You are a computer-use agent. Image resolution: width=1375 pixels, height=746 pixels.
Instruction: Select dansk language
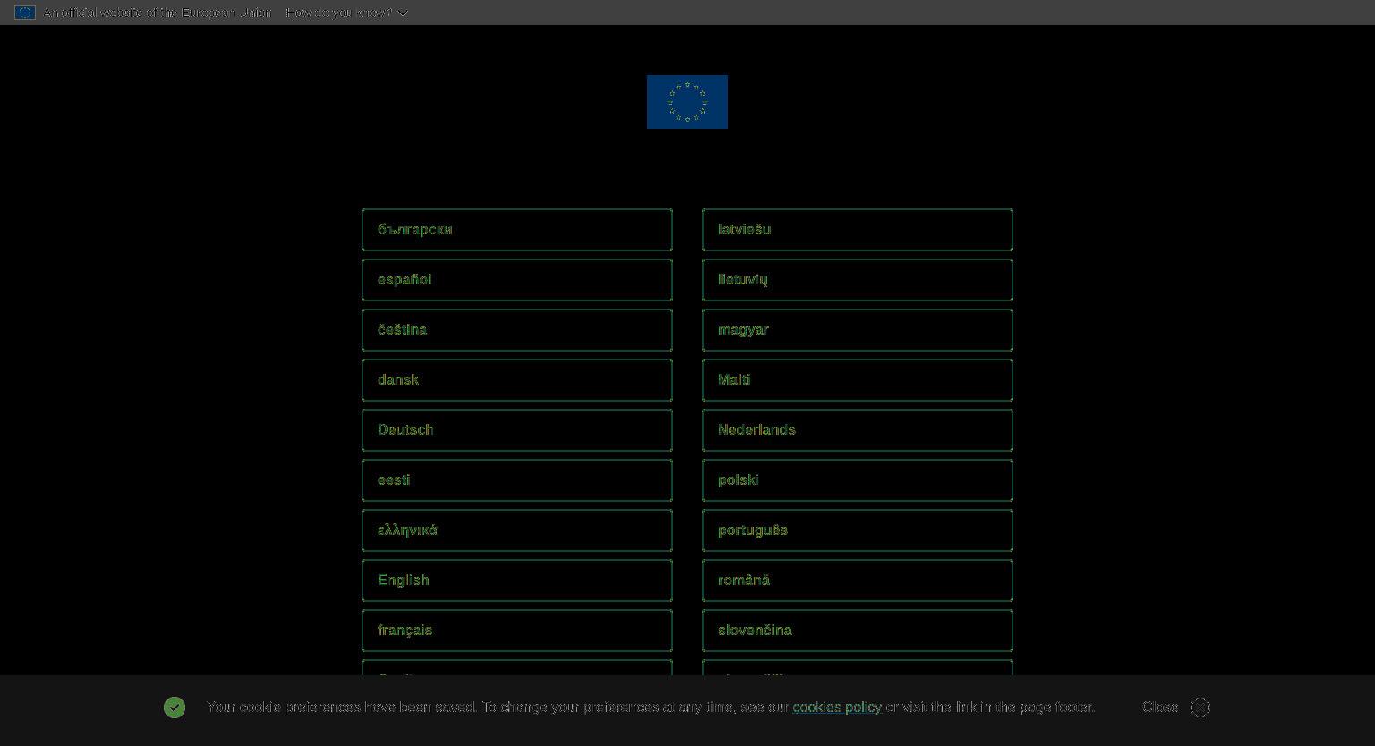pyautogui.click(x=517, y=380)
